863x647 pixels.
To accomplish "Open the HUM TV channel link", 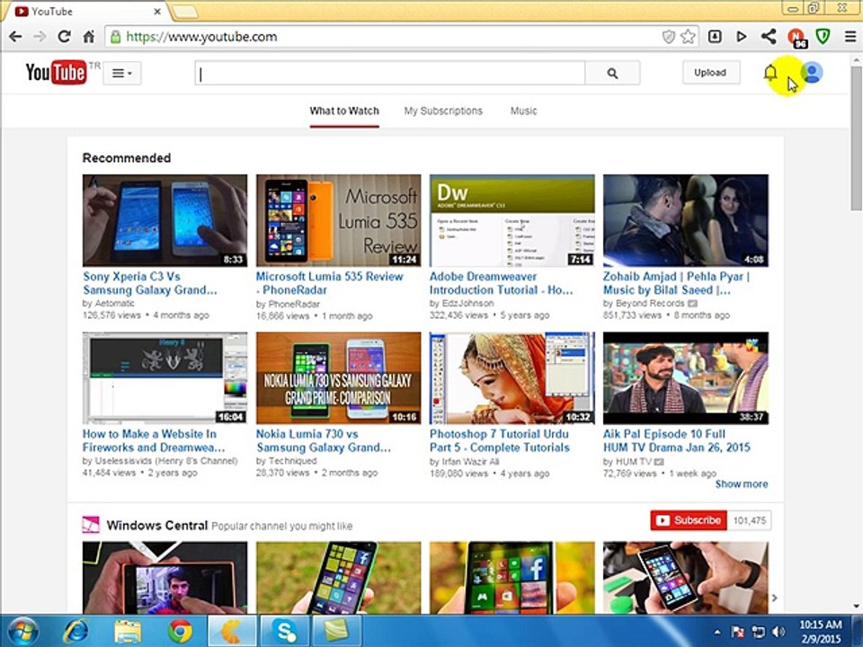I will [x=633, y=462].
